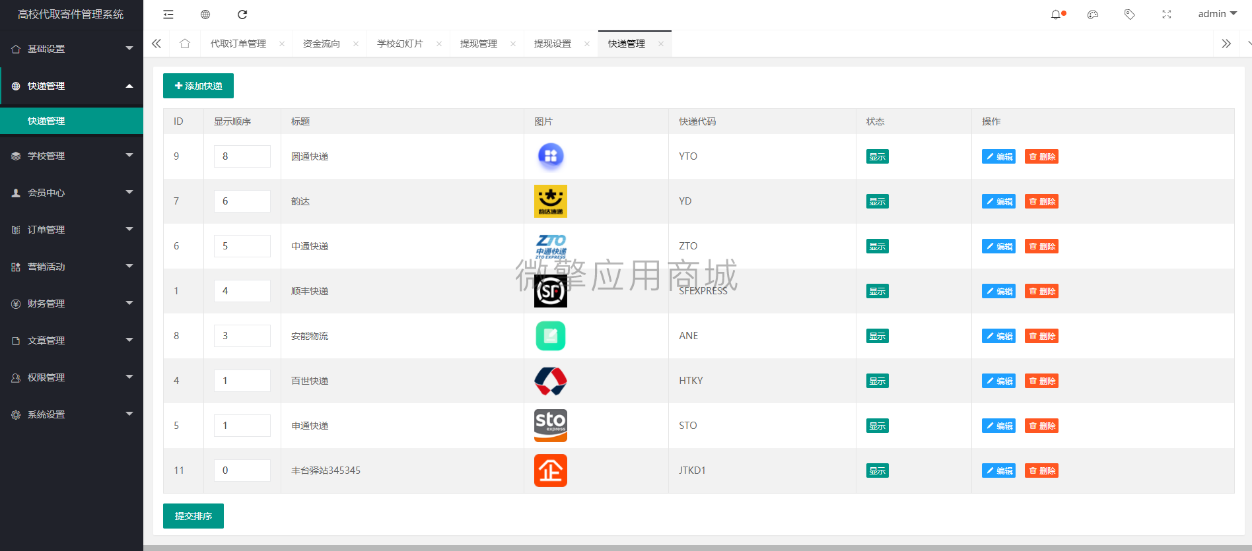This screenshot has height=551, width=1252.
Task: Click the refresh page icon
Action: pos(242,15)
